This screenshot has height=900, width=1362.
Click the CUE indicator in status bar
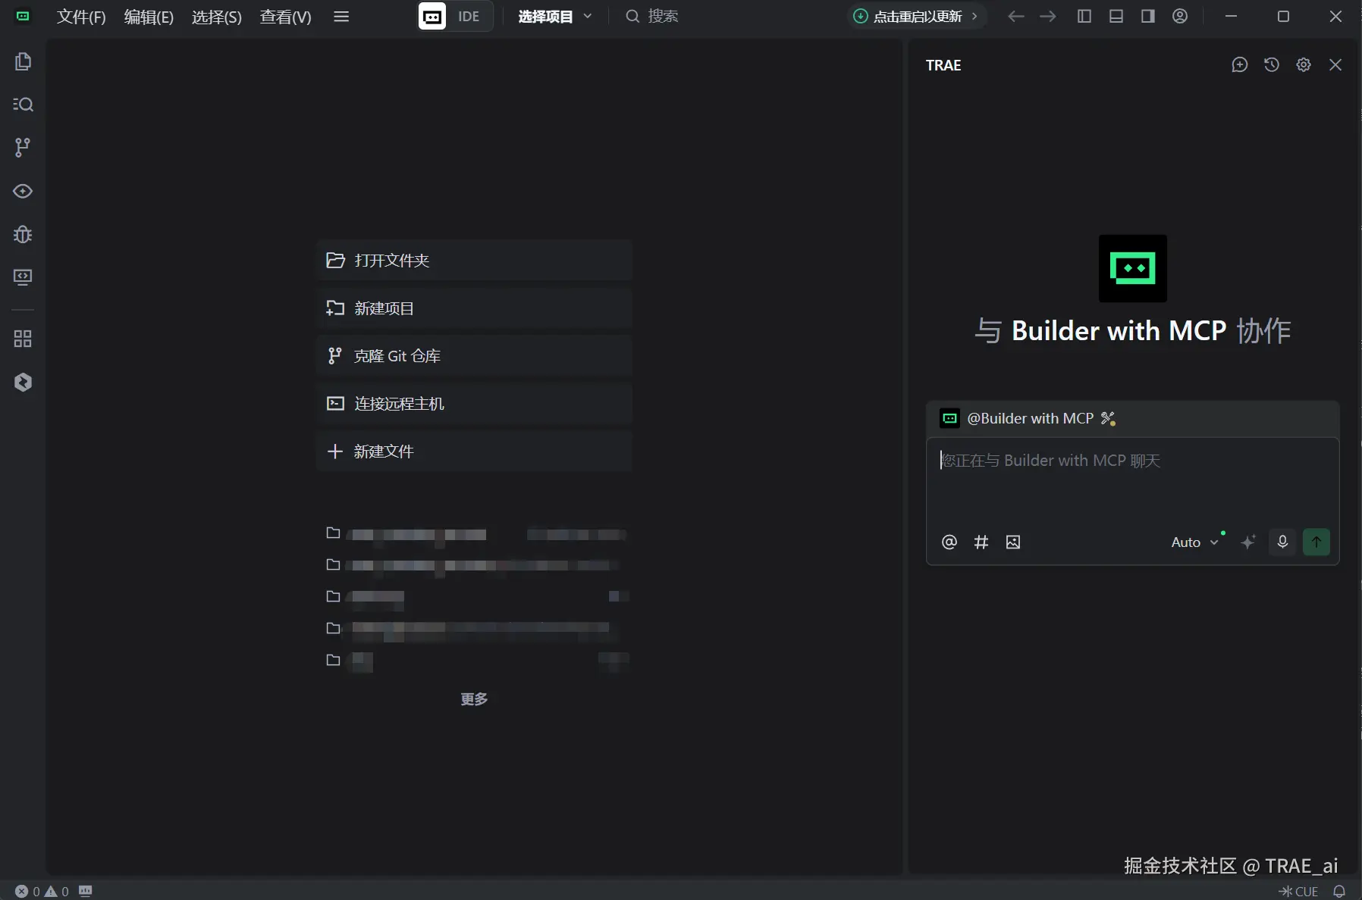[1298, 892]
